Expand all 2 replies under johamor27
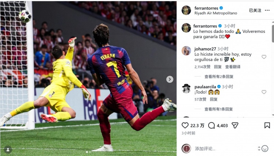The height and width of the screenshot is (156, 274). 219,77
